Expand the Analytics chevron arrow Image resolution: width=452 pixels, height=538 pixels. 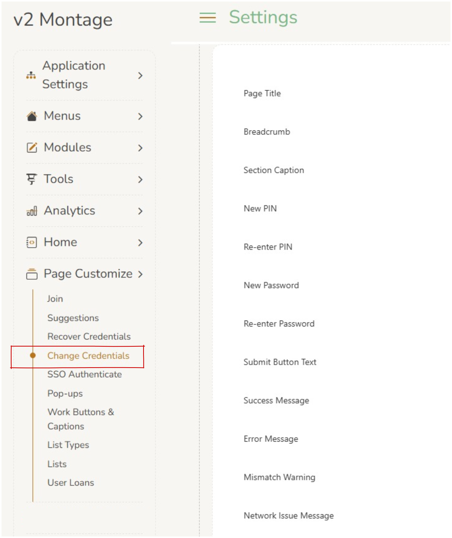pos(140,211)
